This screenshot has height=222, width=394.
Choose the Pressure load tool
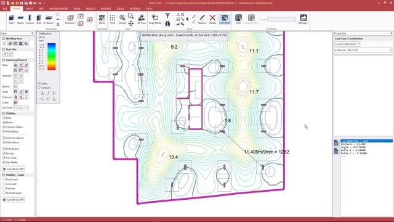[x=70, y=19]
